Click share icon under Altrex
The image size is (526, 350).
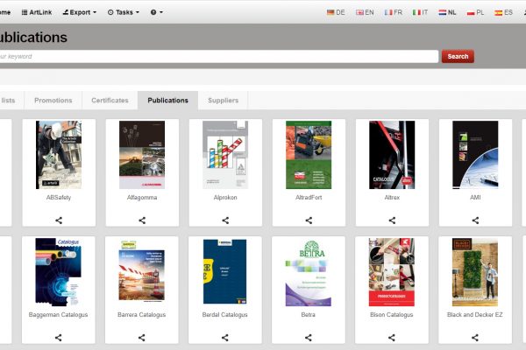(x=392, y=220)
